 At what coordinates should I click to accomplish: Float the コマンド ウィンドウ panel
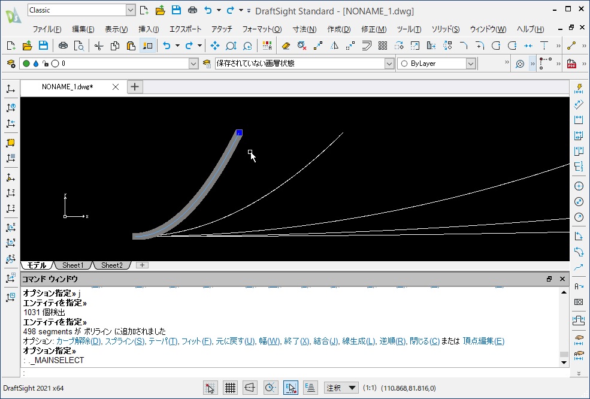click(549, 279)
